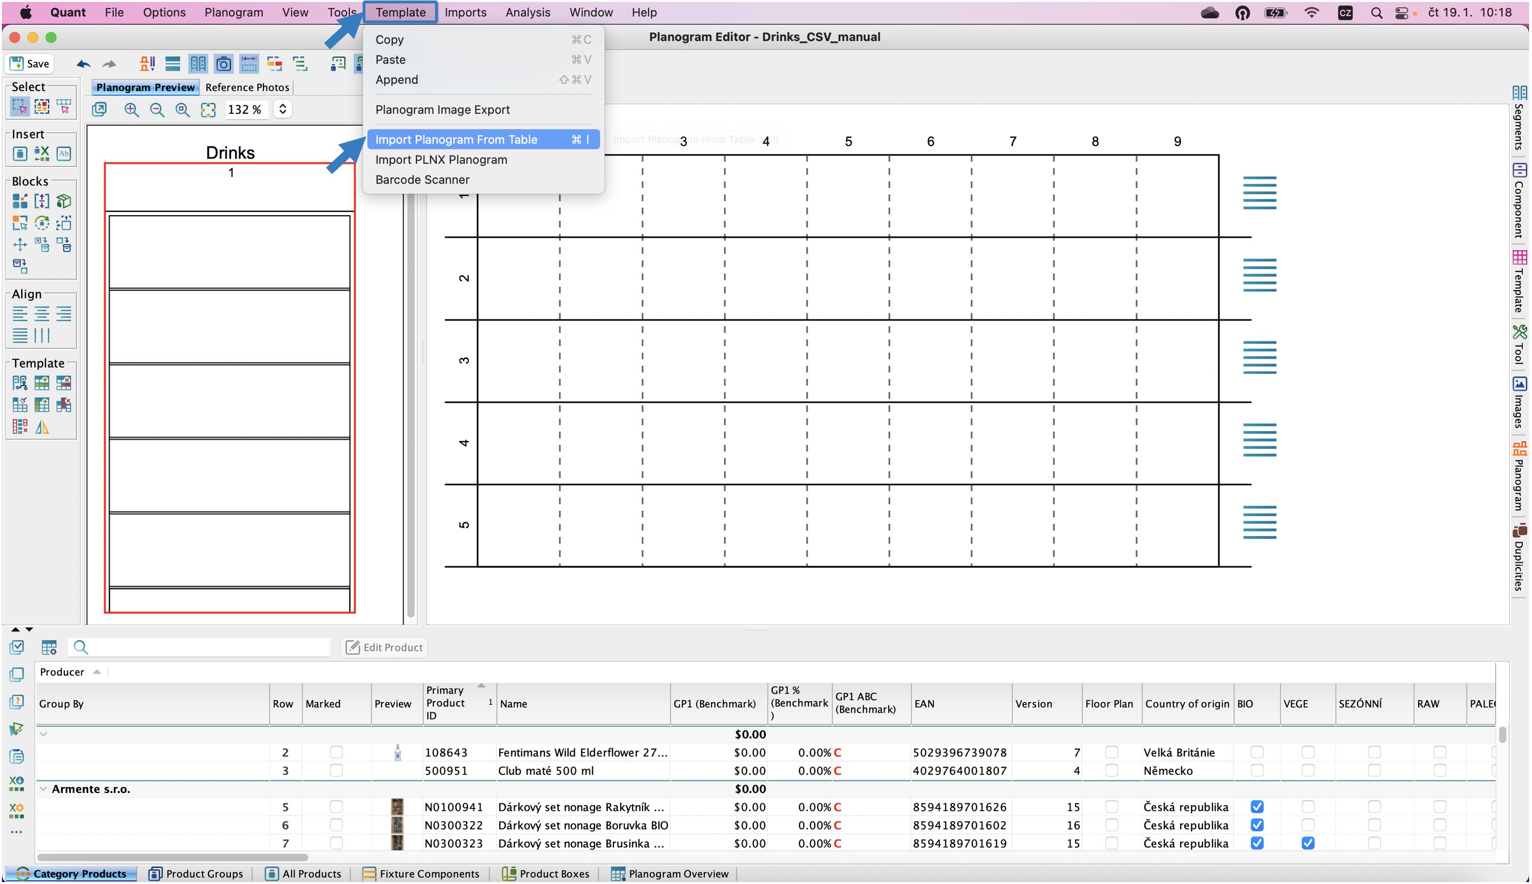
Task: Select the rectangle selection tool
Action: (19, 107)
